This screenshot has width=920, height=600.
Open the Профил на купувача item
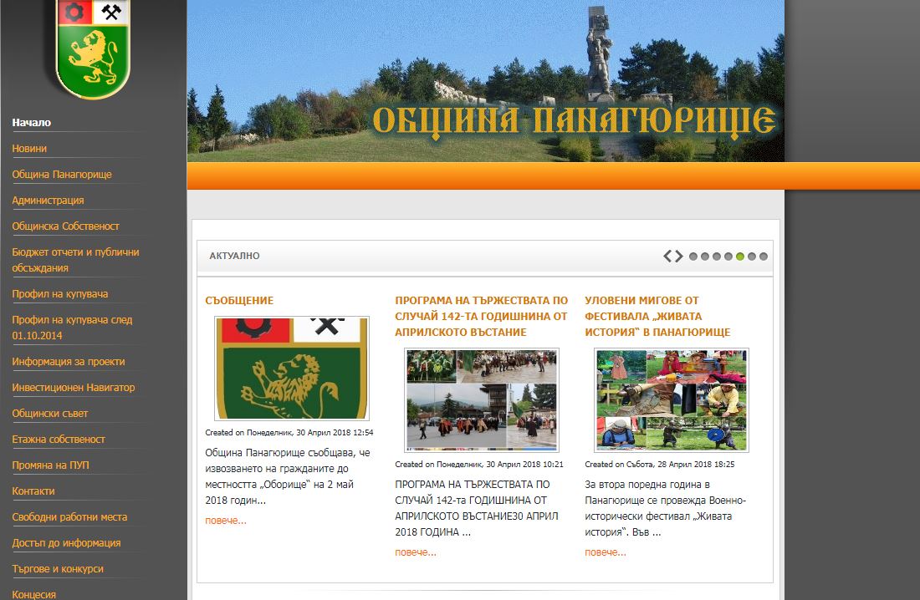pyautogui.click(x=60, y=294)
